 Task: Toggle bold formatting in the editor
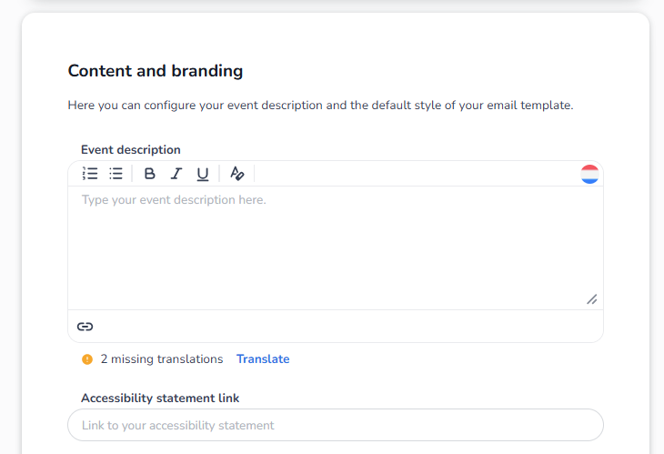[150, 174]
